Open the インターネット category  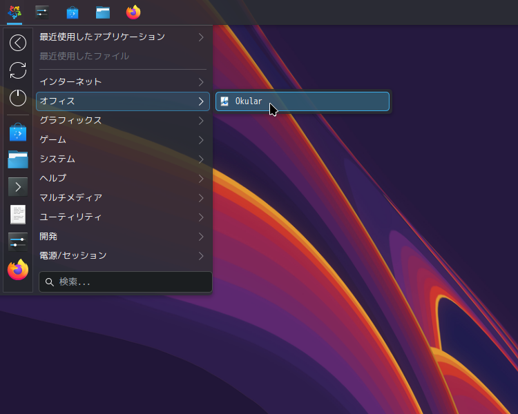[x=122, y=82]
